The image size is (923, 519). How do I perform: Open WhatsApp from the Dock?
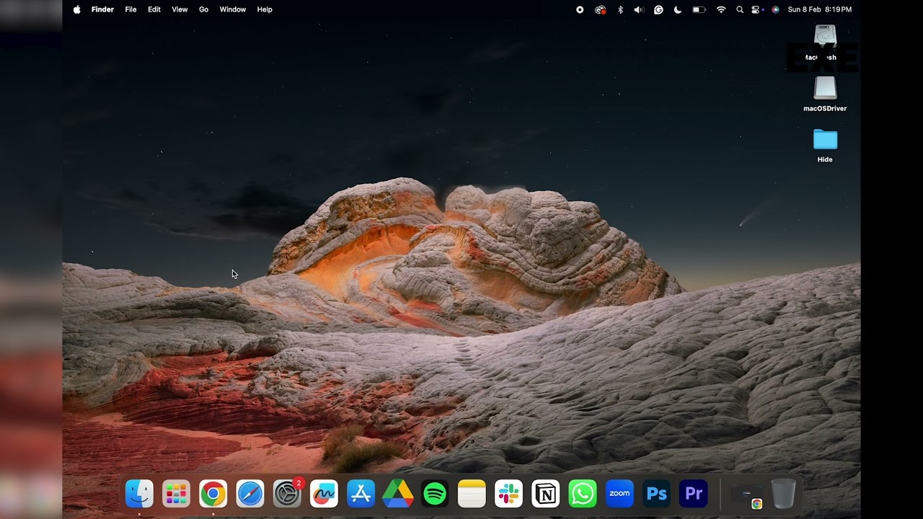[x=582, y=494]
